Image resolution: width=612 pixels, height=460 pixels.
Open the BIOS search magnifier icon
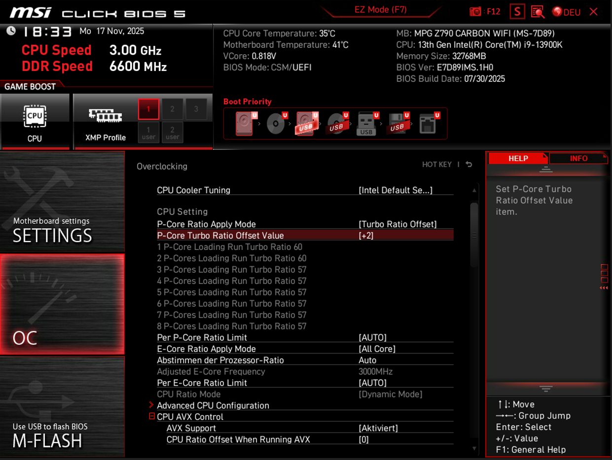click(x=538, y=12)
